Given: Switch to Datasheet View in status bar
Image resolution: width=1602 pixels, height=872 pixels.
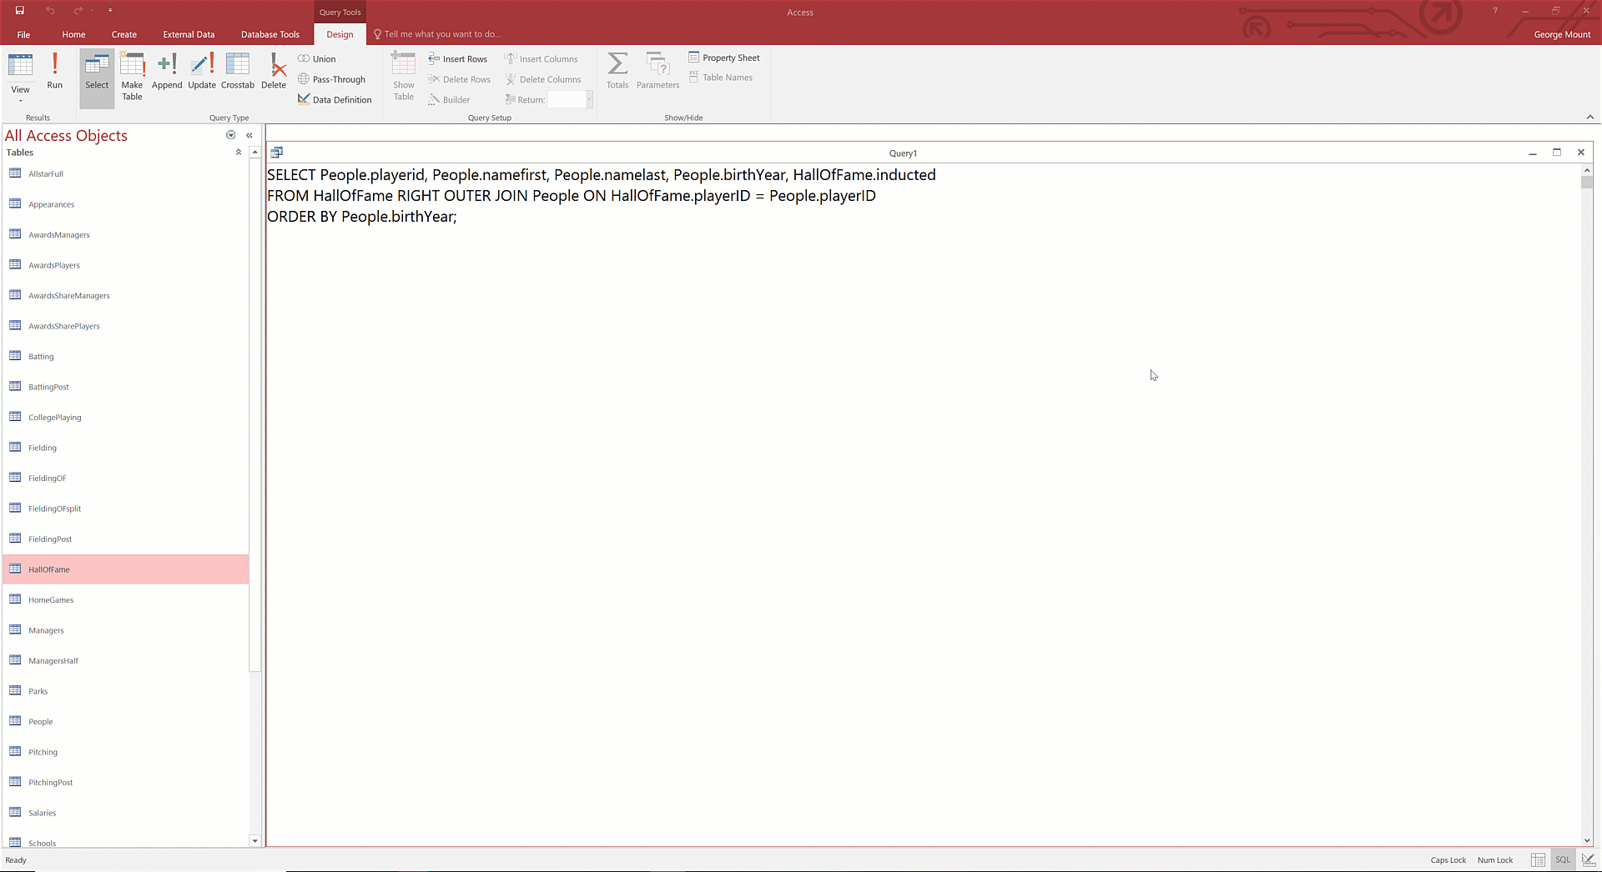Looking at the screenshot, I should [x=1538, y=860].
